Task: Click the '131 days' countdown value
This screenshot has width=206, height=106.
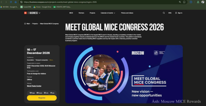Action: (x=32, y=93)
